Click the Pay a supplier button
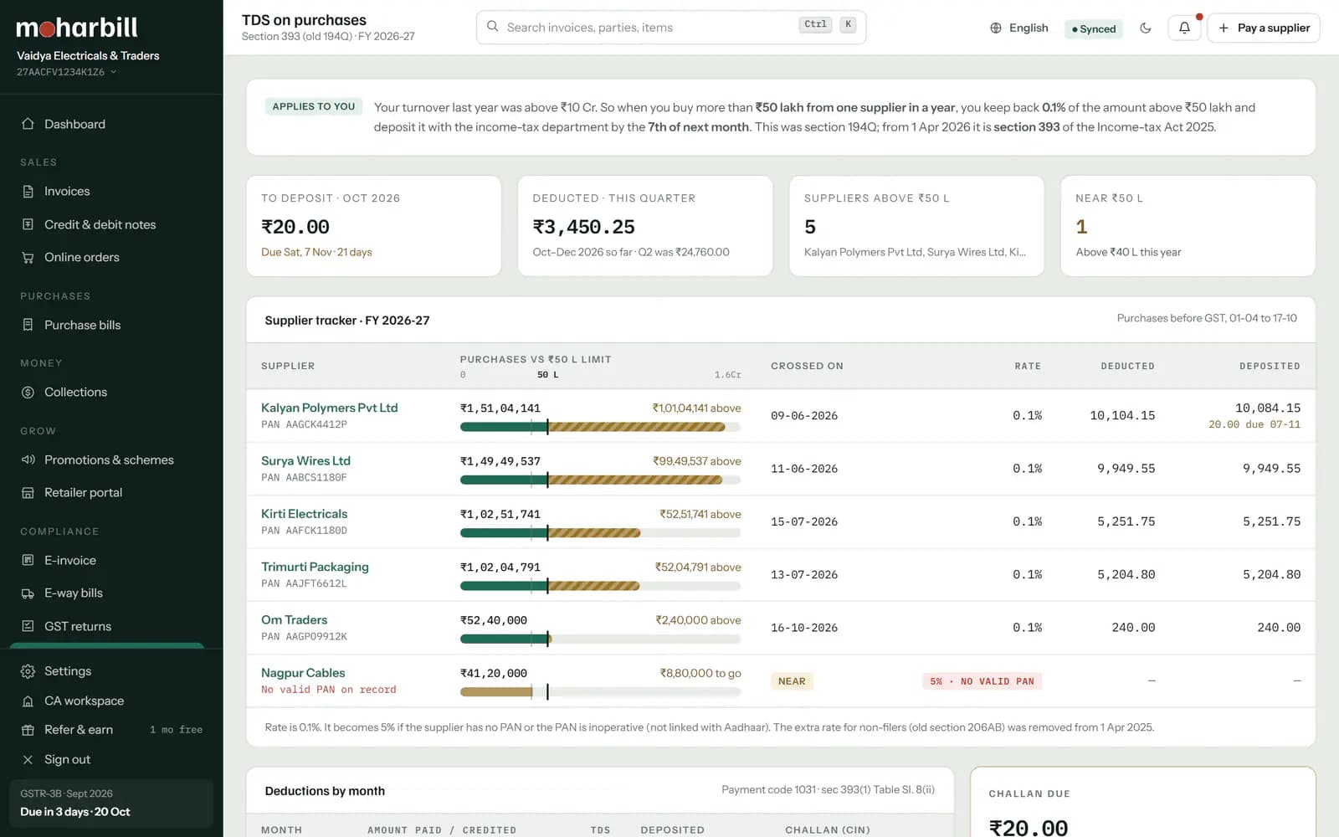 pos(1264,28)
